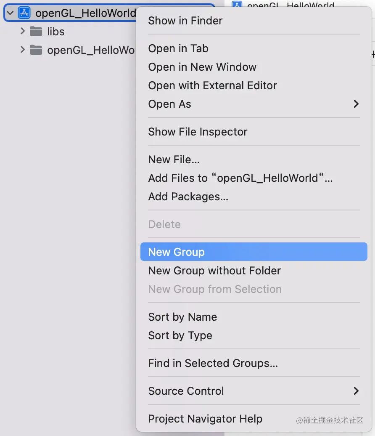
Task: Select the libs row text
Action: tap(56, 32)
